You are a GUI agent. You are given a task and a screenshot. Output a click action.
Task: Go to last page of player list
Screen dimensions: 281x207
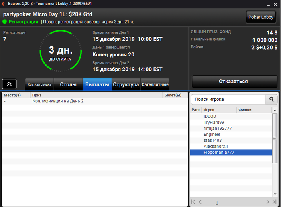point(274,202)
